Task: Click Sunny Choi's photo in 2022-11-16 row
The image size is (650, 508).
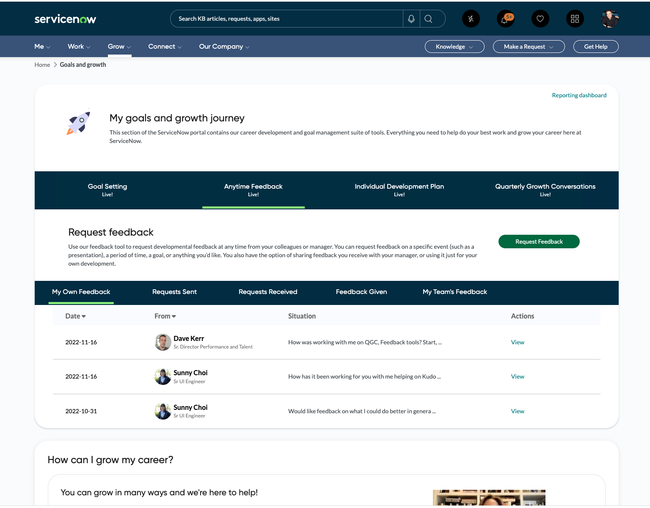Action: tap(163, 376)
